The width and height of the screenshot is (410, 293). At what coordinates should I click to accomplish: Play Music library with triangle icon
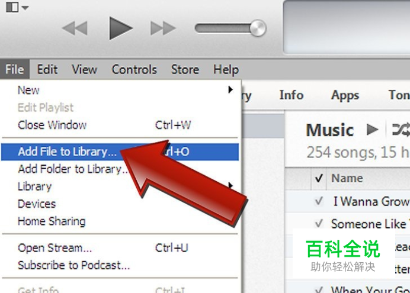[x=372, y=129]
